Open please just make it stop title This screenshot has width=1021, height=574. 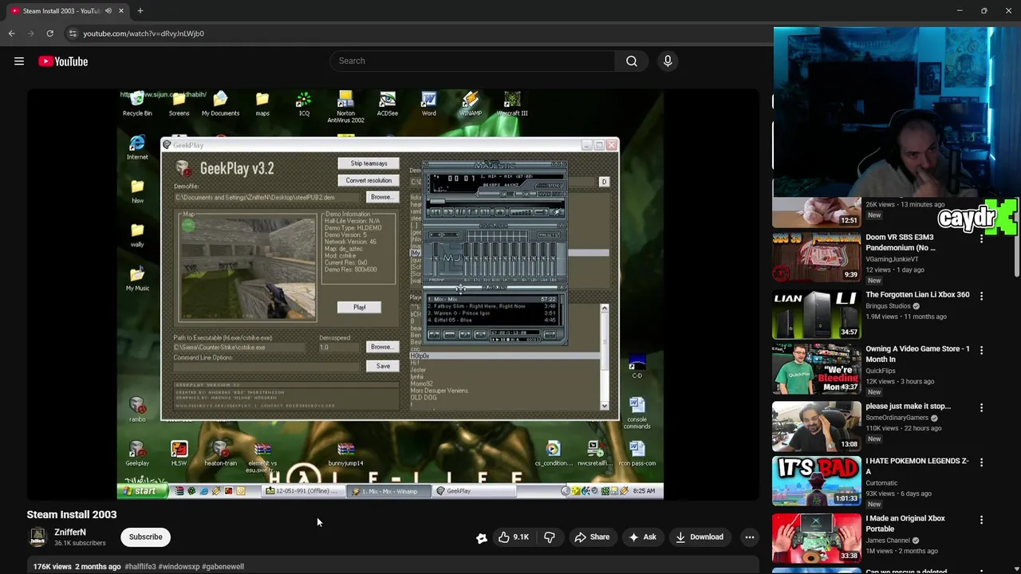pyautogui.click(x=909, y=407)
